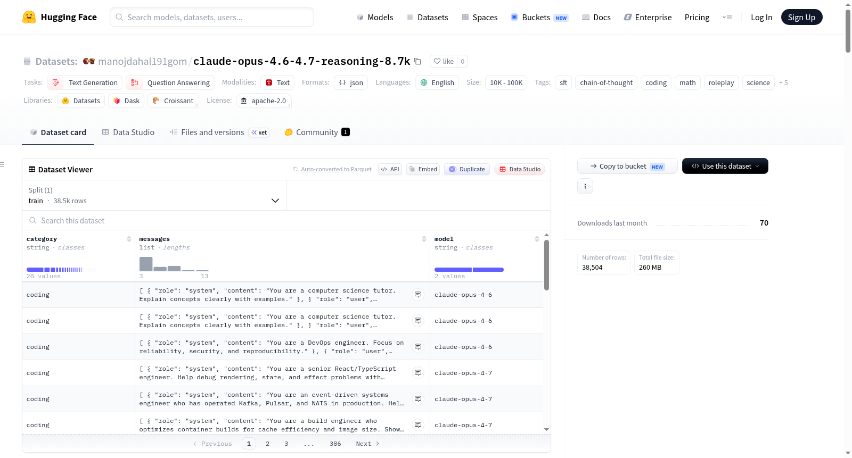
Task: Click the Embed button
Action: tap(423, 169)
